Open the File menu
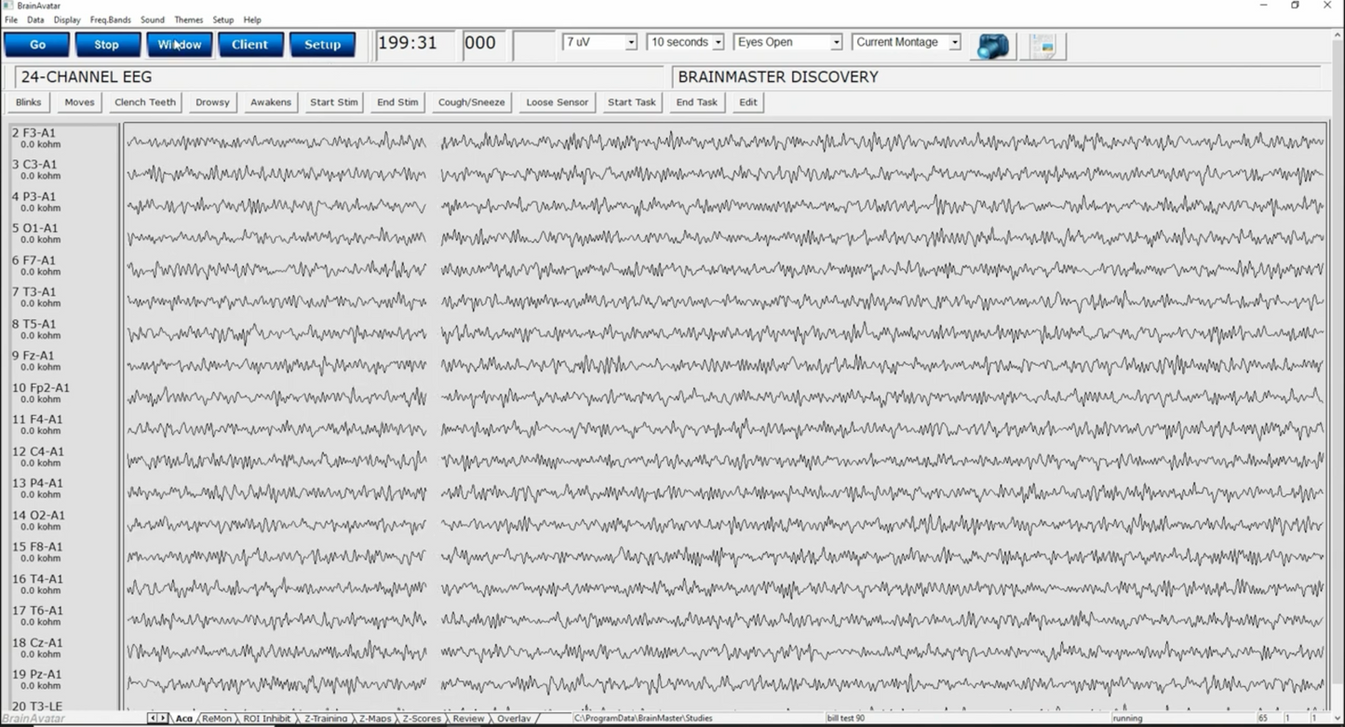Screen dimensions: 1345x727 click(x=11, y=20)
